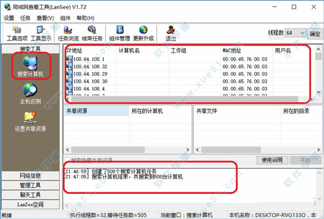Image resolution: width=324 pixels, height=219 pixels.
Task: Expand the 管理工具 sidebar section
Action: click(31, 185)
